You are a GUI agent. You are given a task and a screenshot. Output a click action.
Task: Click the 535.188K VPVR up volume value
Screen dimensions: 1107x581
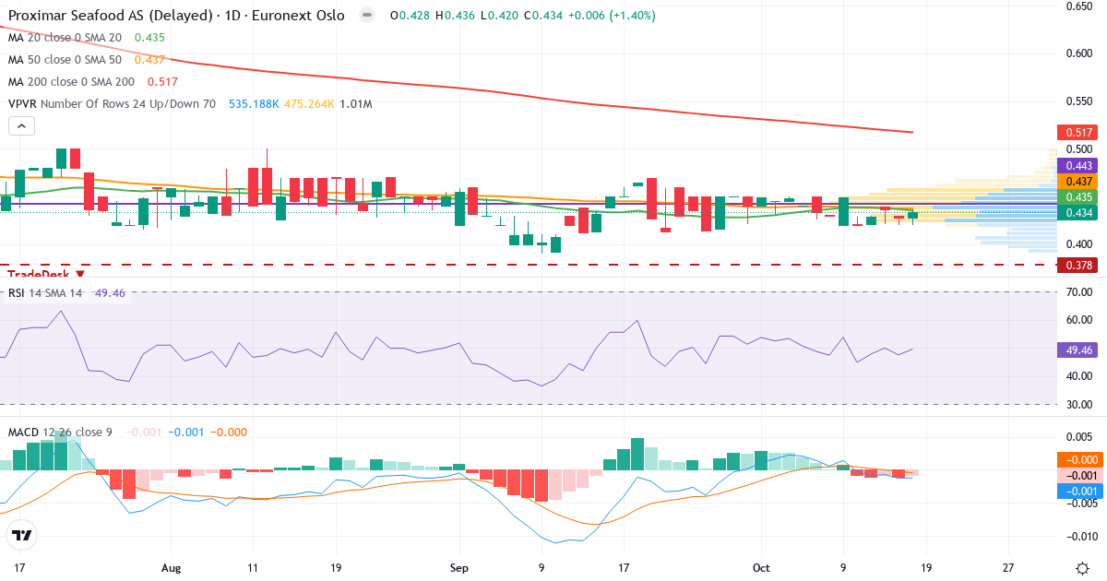[254, 104]
